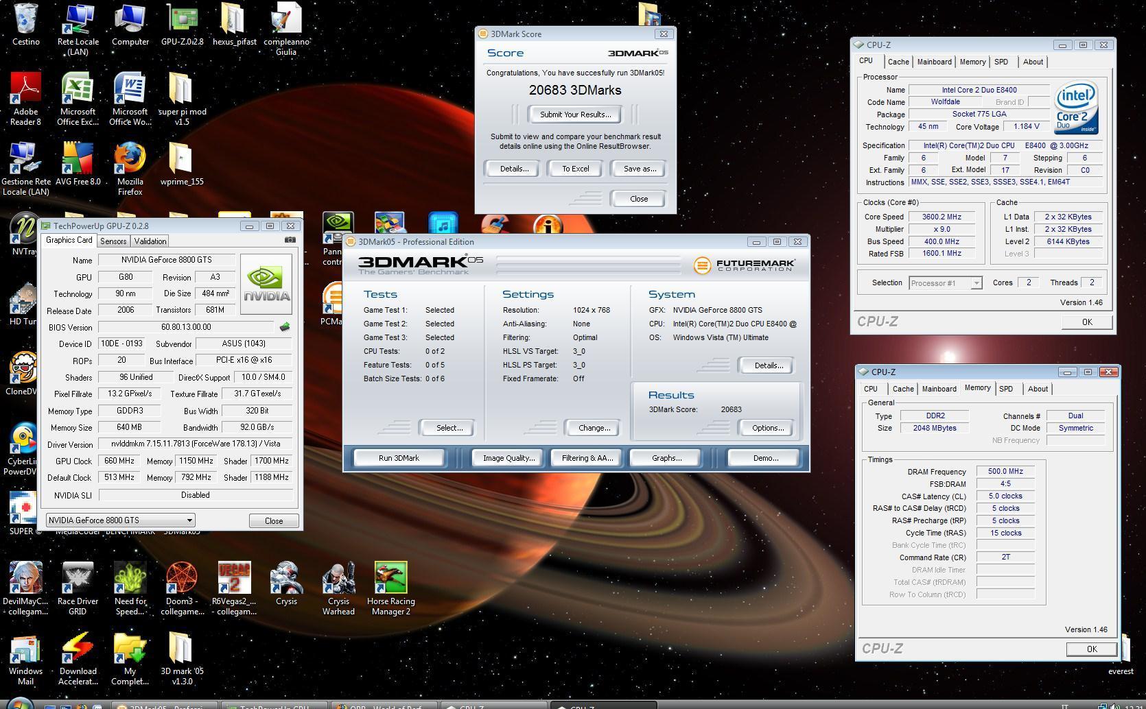Click OK in the CPU-Z Memory window
The image size is (1146, 709).
click(1091, 649)
